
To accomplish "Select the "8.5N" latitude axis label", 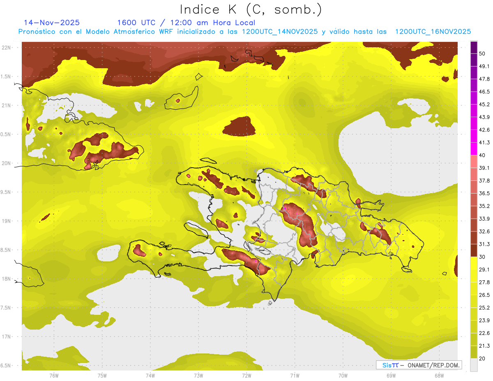I will (6, 250).
